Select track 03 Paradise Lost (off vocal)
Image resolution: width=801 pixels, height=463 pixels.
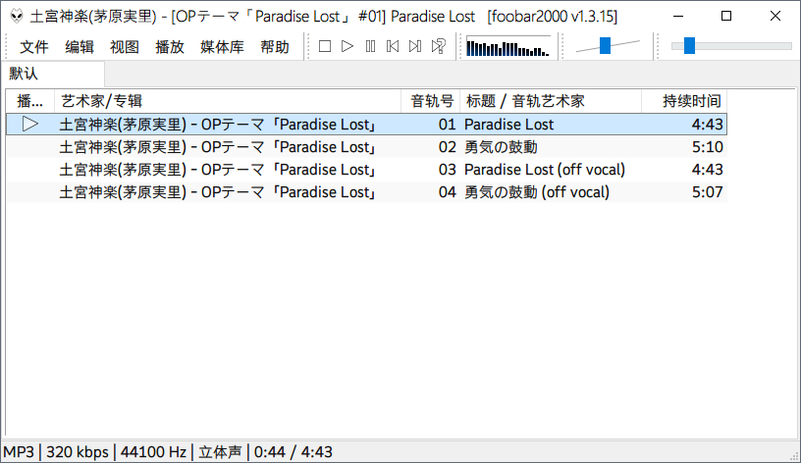pos(545,170)
